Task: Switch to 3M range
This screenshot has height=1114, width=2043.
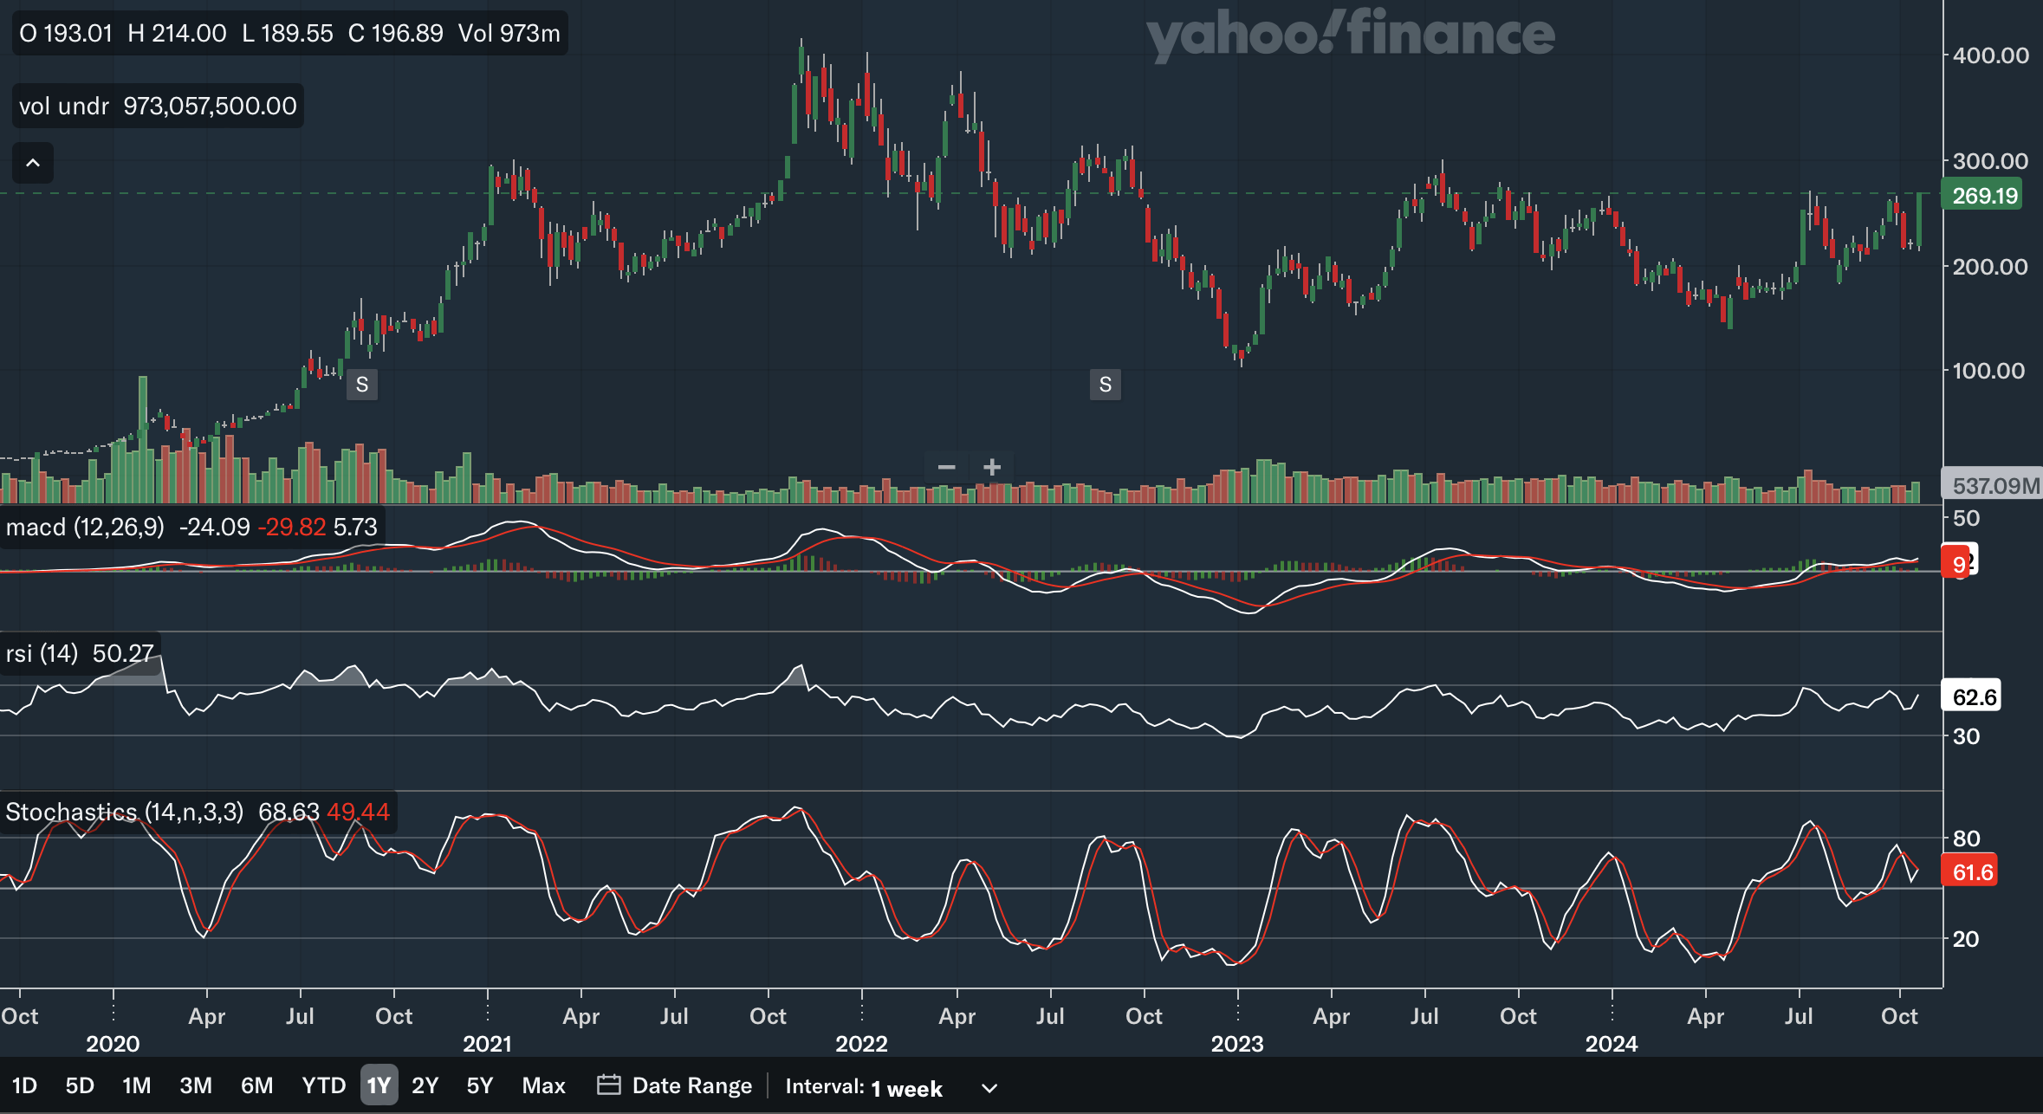Action: 196,1085
